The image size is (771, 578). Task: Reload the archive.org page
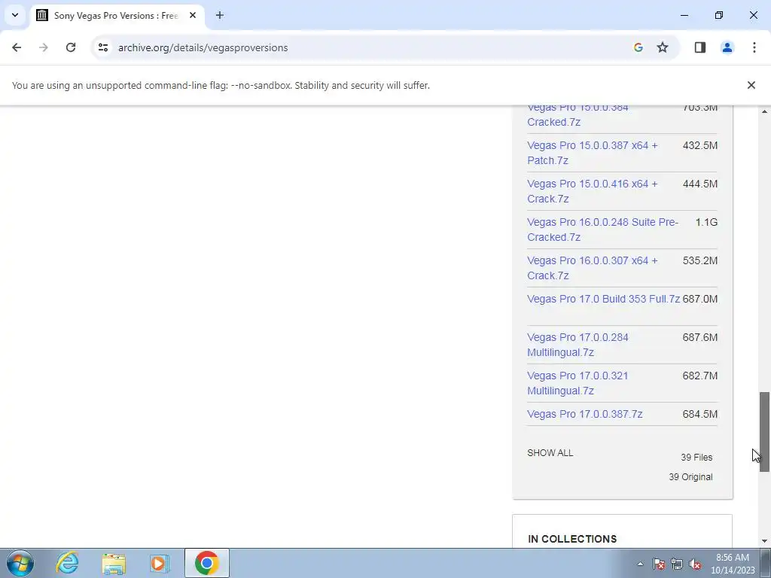click(x=71, y=47)
